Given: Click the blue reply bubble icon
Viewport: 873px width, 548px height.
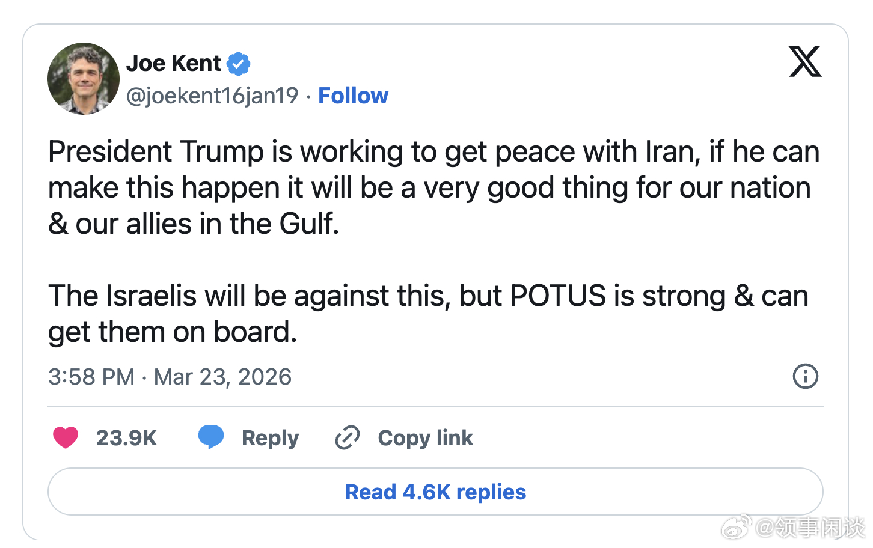Looking at the screenshot, I should tap(211, 437).
